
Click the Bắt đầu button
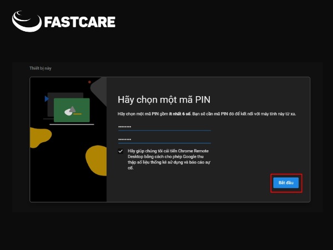click(286, 183)
